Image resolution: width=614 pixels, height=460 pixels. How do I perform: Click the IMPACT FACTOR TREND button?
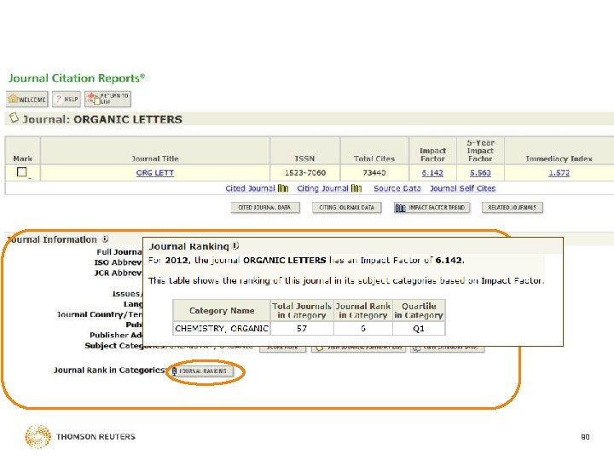click(x=432, y=207)
